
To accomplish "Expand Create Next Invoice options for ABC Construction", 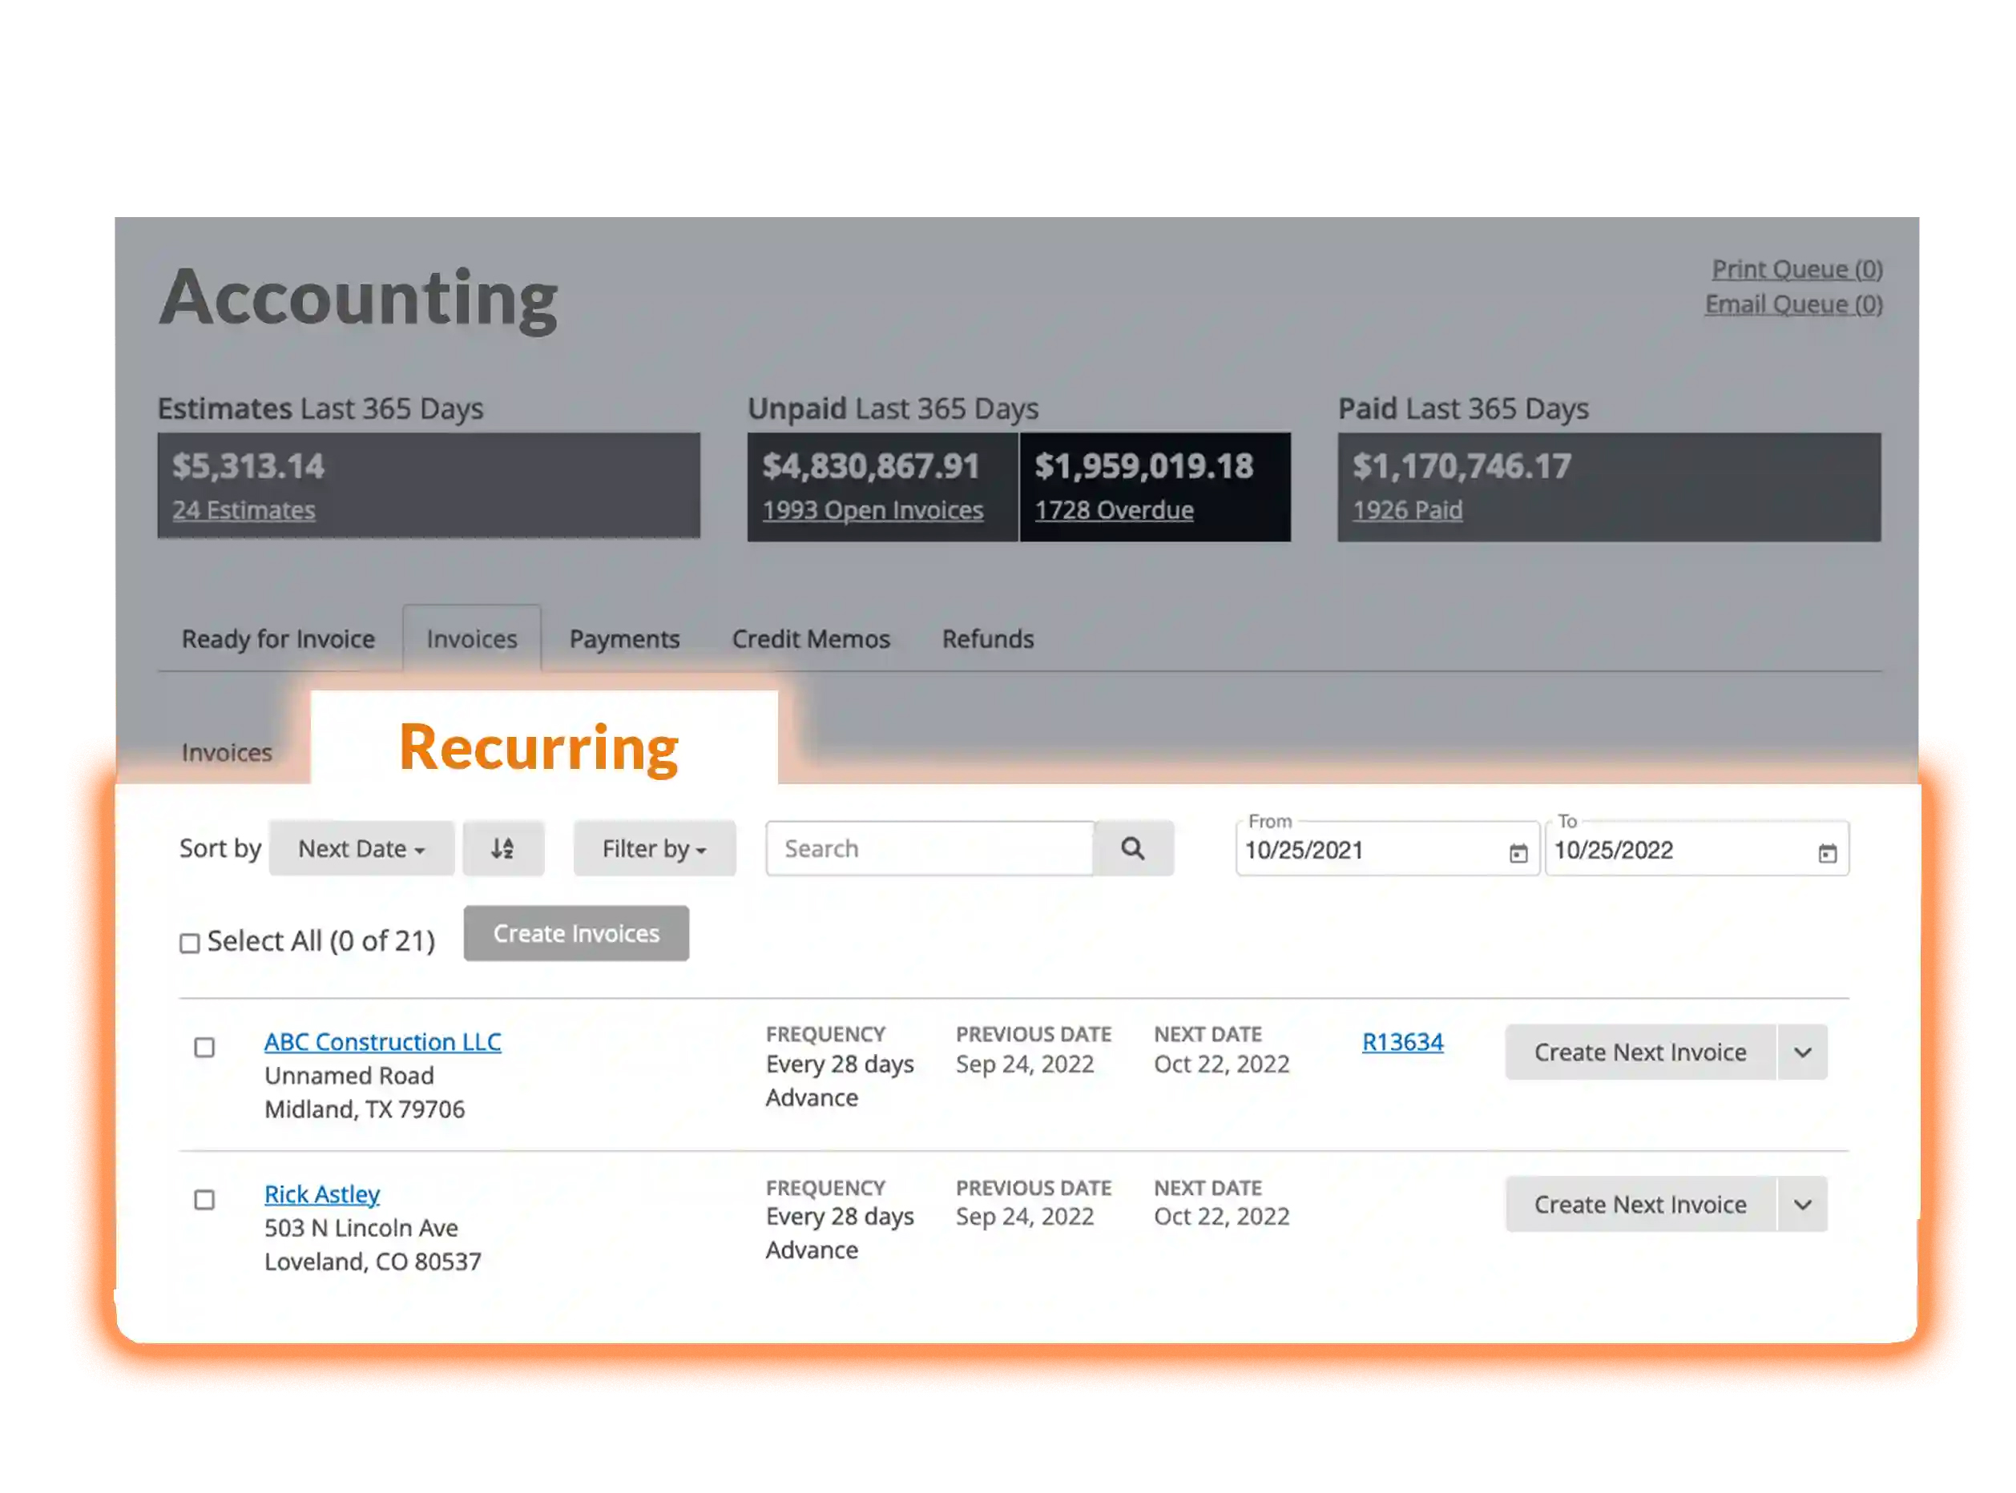I will 1802,1052.
